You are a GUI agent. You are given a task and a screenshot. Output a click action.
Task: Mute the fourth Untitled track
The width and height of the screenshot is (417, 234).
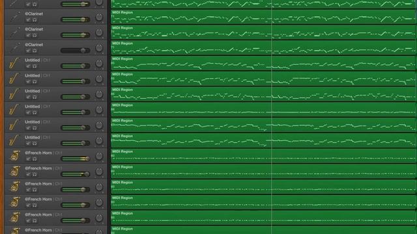(28, 112)
